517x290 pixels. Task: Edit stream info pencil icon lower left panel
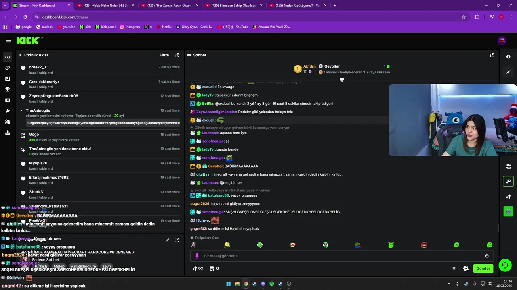click(168, 240)
